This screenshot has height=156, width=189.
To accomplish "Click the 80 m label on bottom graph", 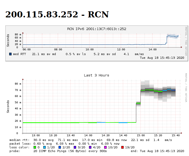I will [18, 84].
